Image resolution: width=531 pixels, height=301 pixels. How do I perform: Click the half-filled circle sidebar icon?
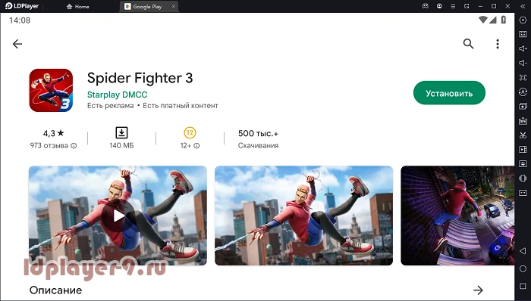(523, 178)
